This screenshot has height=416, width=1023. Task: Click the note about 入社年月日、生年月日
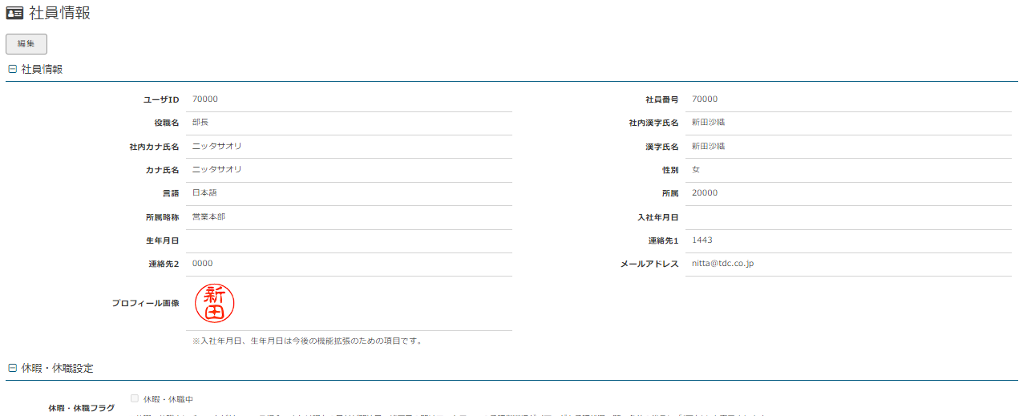click(307, 341)
